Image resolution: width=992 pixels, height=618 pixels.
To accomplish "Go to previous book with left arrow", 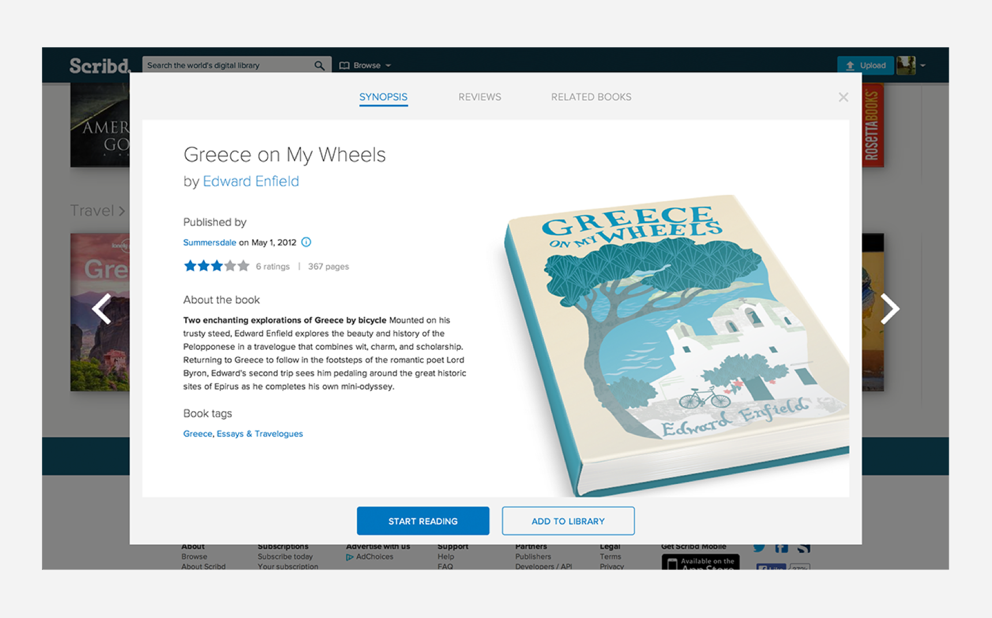I will pyautogui.click(x=102, y=309).
